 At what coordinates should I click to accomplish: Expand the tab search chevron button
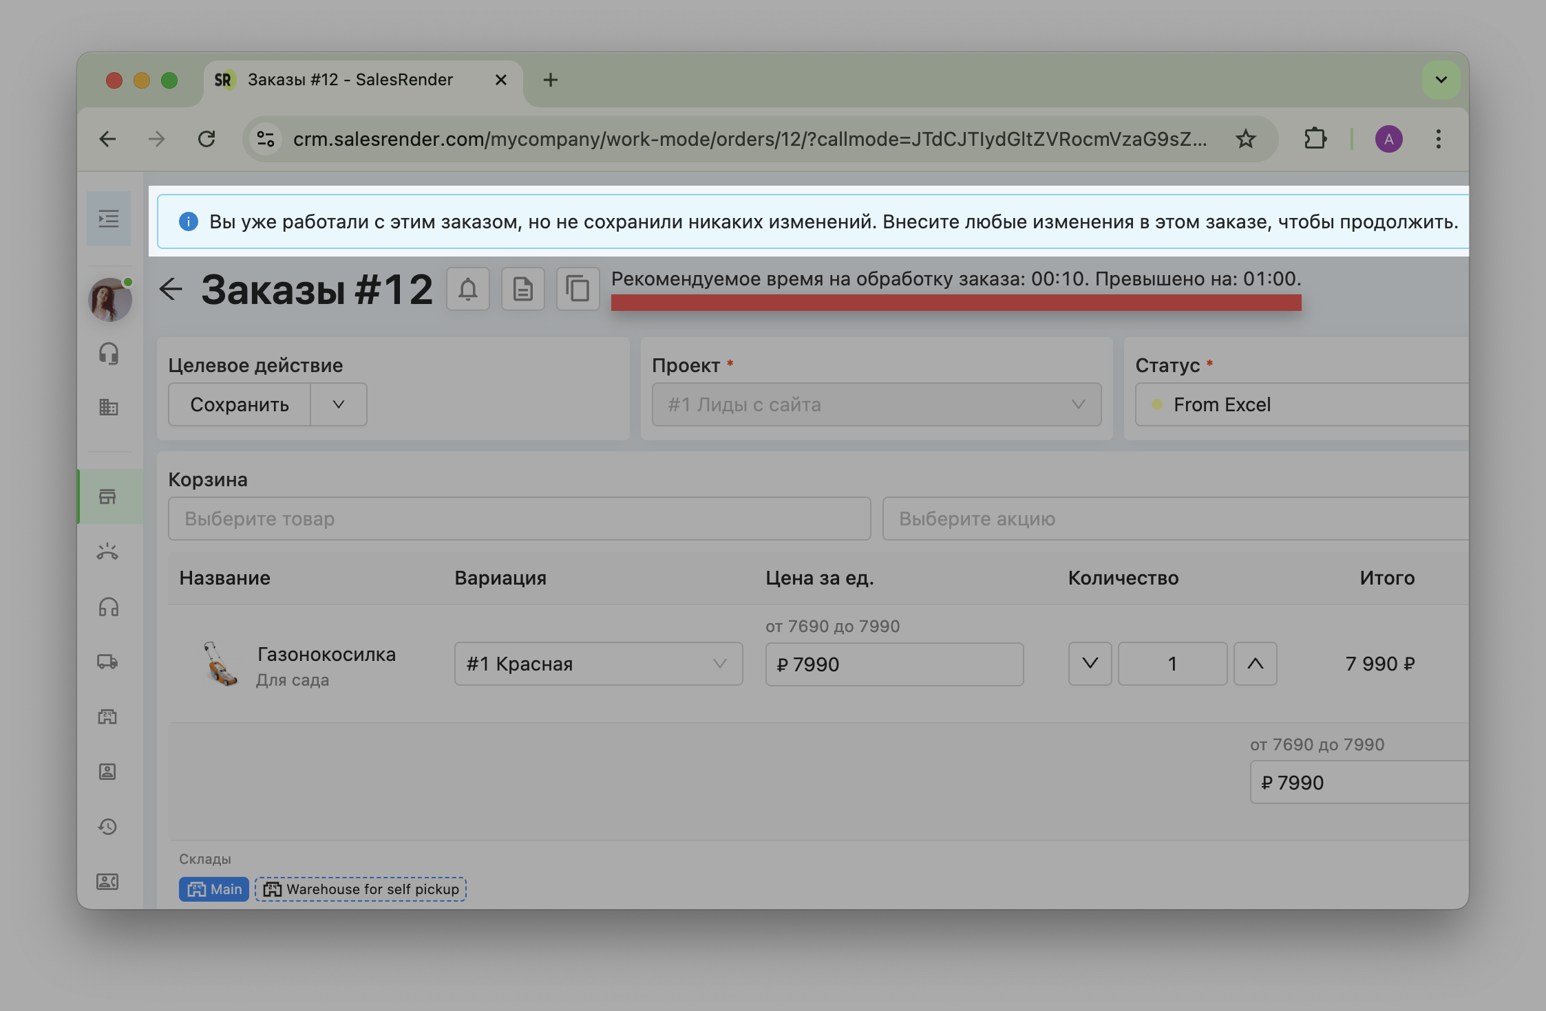pos(1441,80)
